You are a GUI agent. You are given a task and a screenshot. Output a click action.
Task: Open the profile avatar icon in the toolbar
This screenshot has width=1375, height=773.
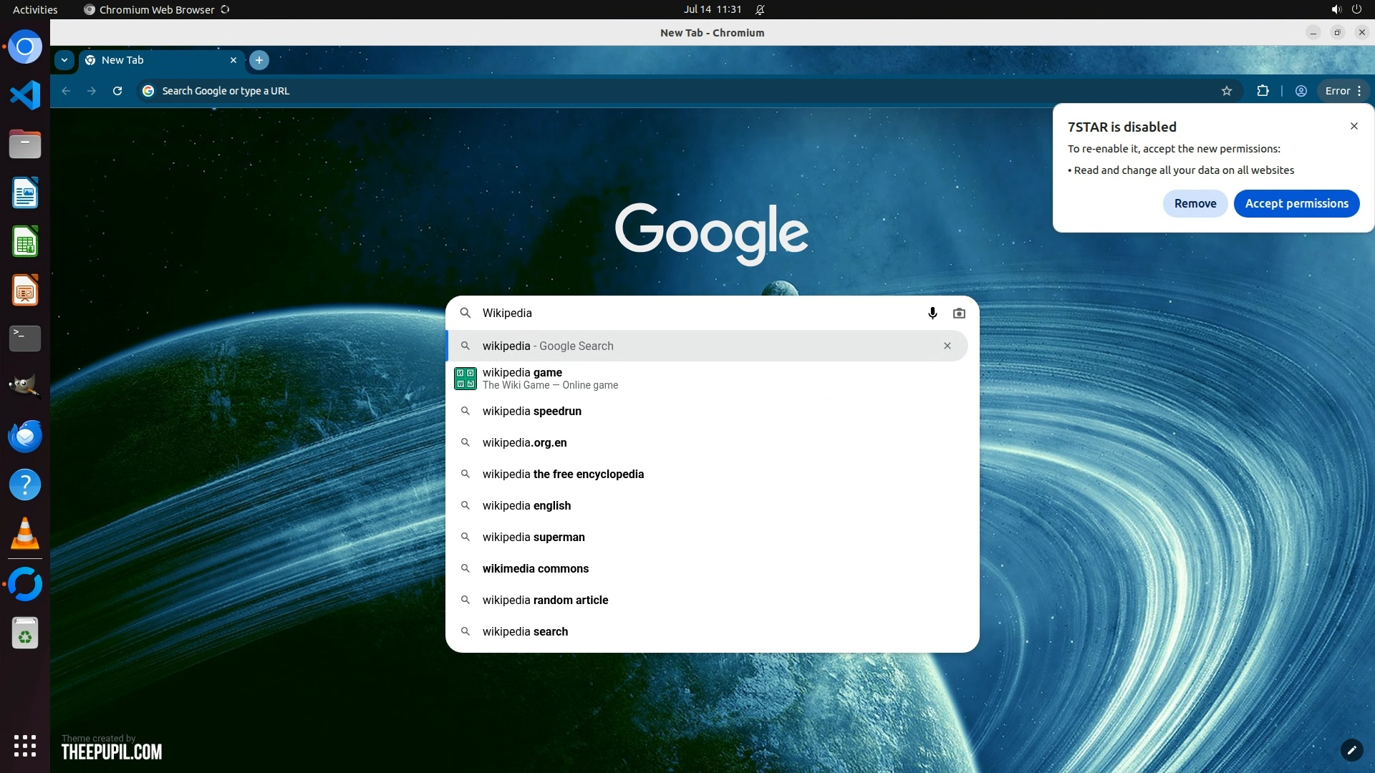[1301, 91]
